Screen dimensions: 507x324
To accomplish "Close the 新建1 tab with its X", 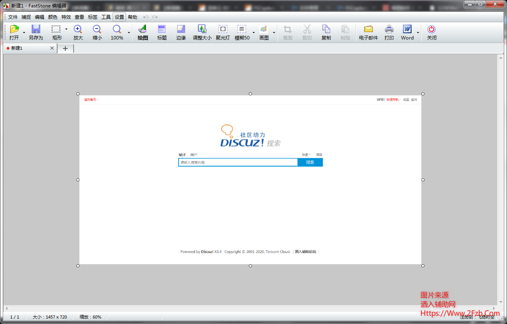I will (x=52, y=48).
